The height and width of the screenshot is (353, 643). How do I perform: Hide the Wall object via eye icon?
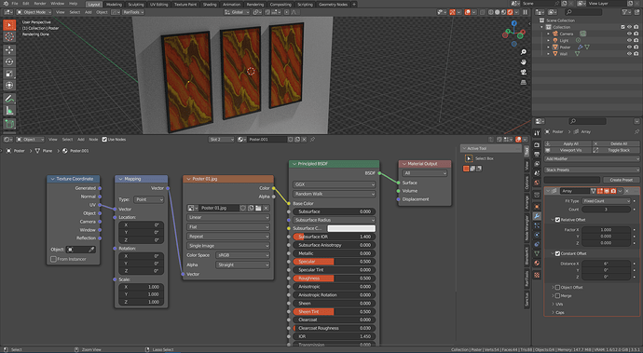coord(629,54)
